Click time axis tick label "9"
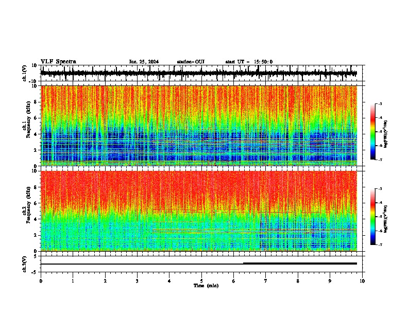Screen dimensions: 408x315 point(330,281)
